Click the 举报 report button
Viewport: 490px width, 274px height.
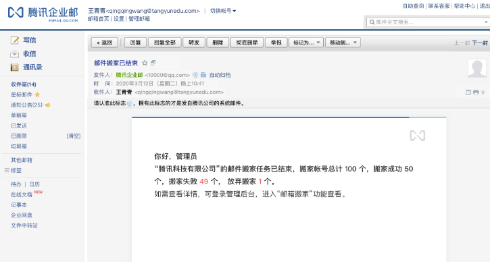coord(276,43)
